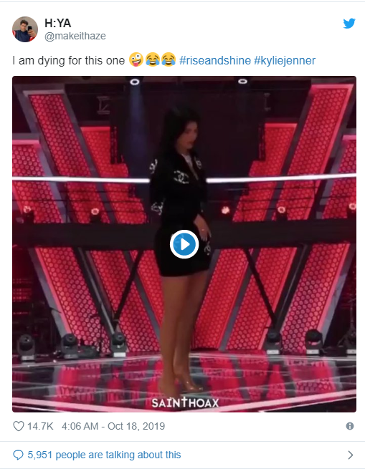The width and height of the screenshot is (365, 469).
Task: Click the zany face emoji
Action: click(x=136, y=59)
